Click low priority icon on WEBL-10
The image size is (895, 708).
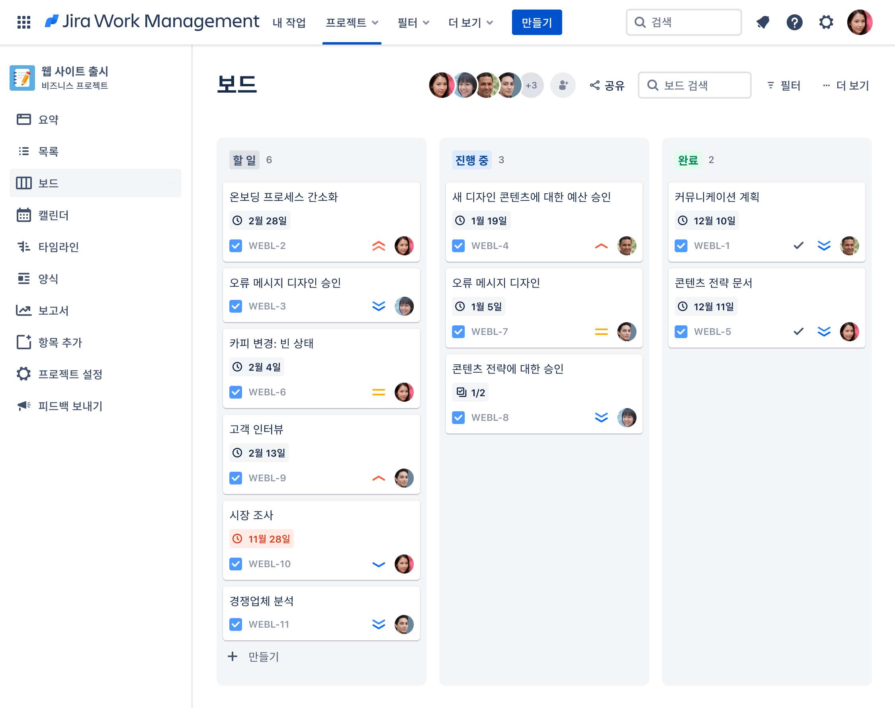coord(378,564)
